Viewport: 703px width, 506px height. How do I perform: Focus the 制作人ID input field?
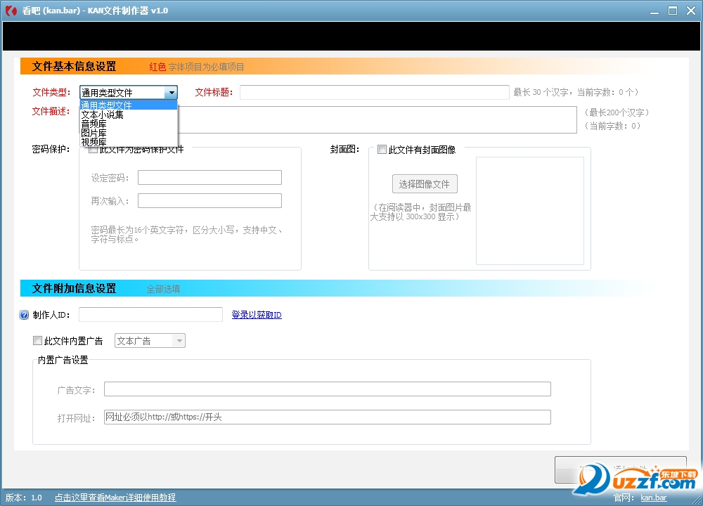[150, 315]
